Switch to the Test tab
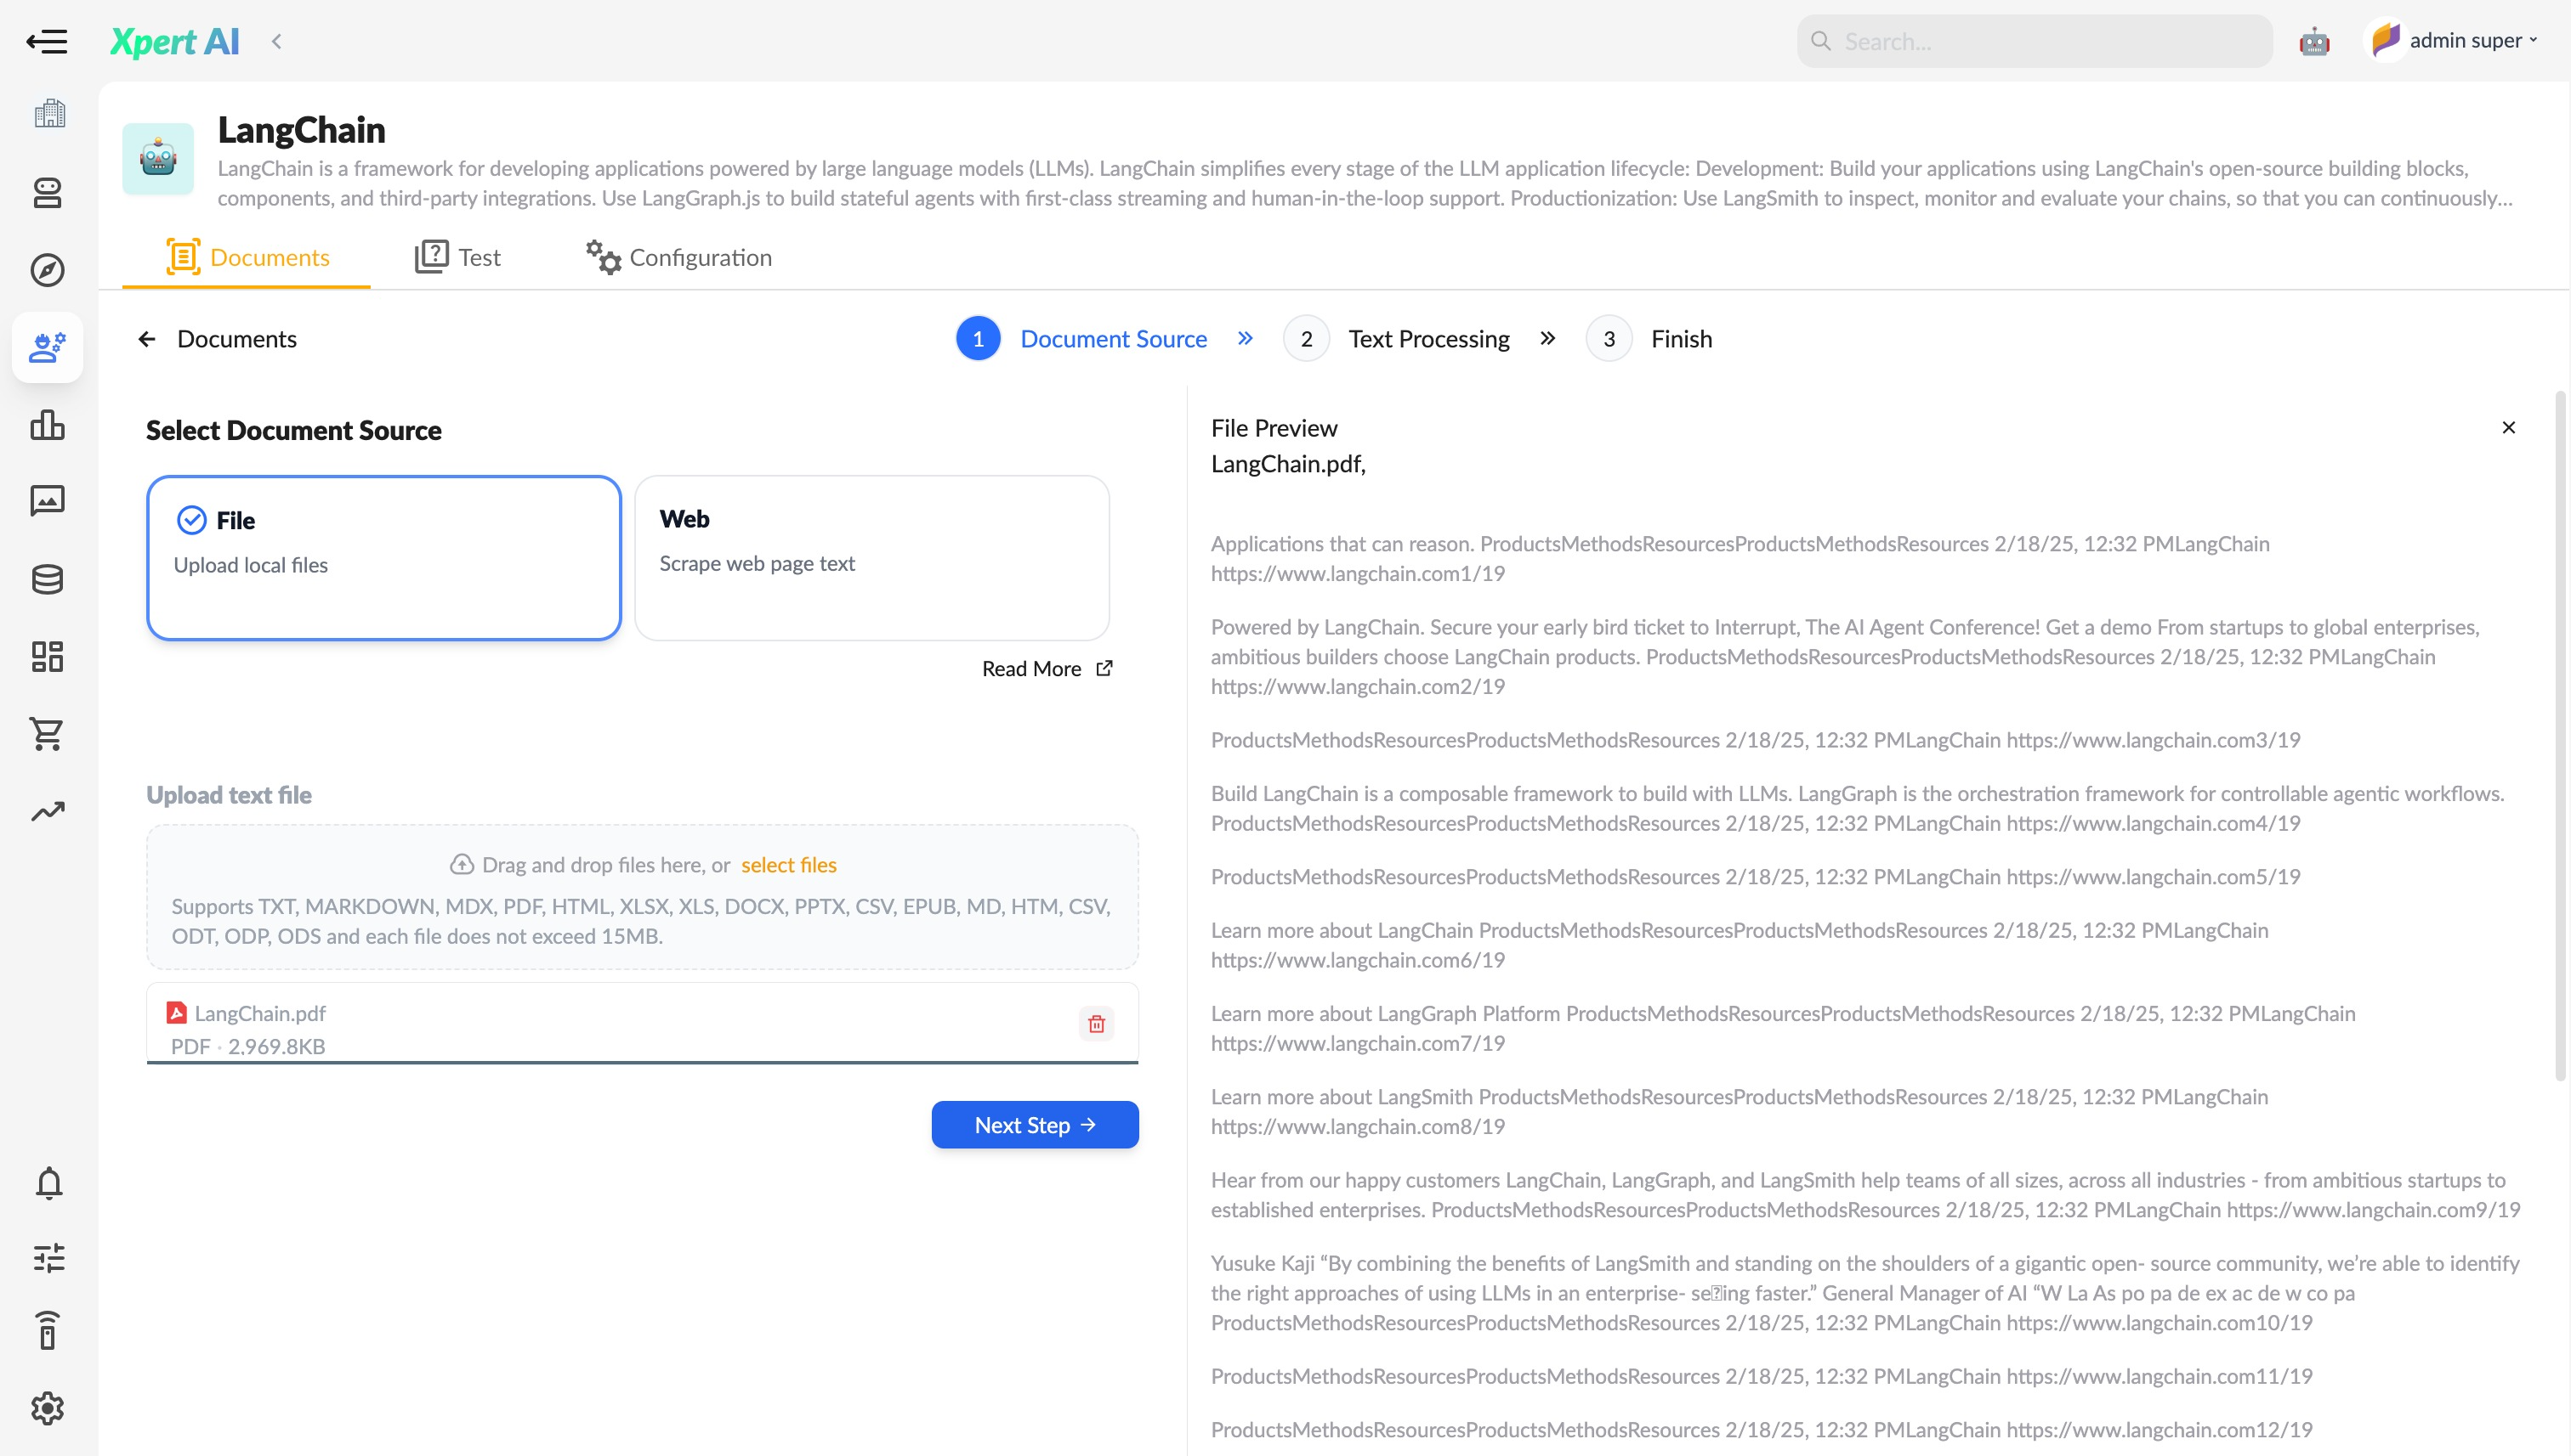Screen dimensions: 2571x1456 [x=458, y=257]
